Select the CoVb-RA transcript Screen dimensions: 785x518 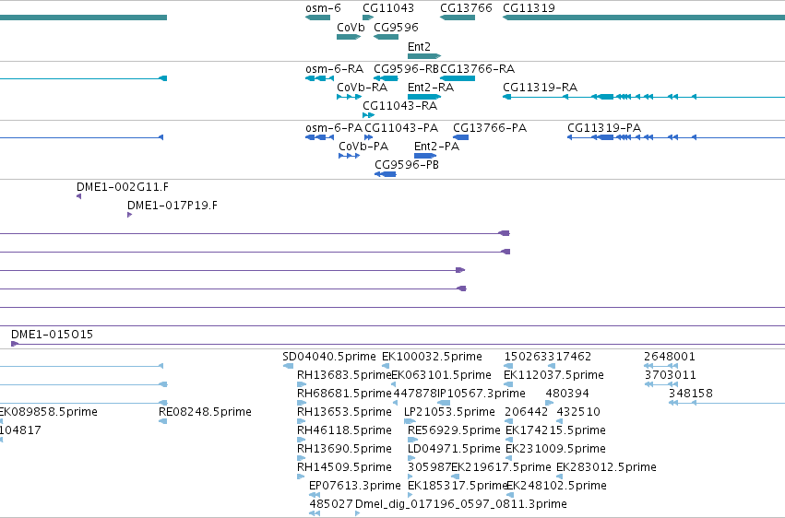tap(349, 97)
